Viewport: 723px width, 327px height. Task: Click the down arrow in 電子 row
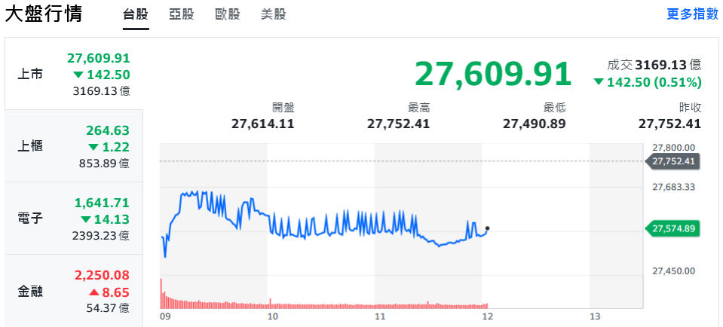tap(93, 219)
